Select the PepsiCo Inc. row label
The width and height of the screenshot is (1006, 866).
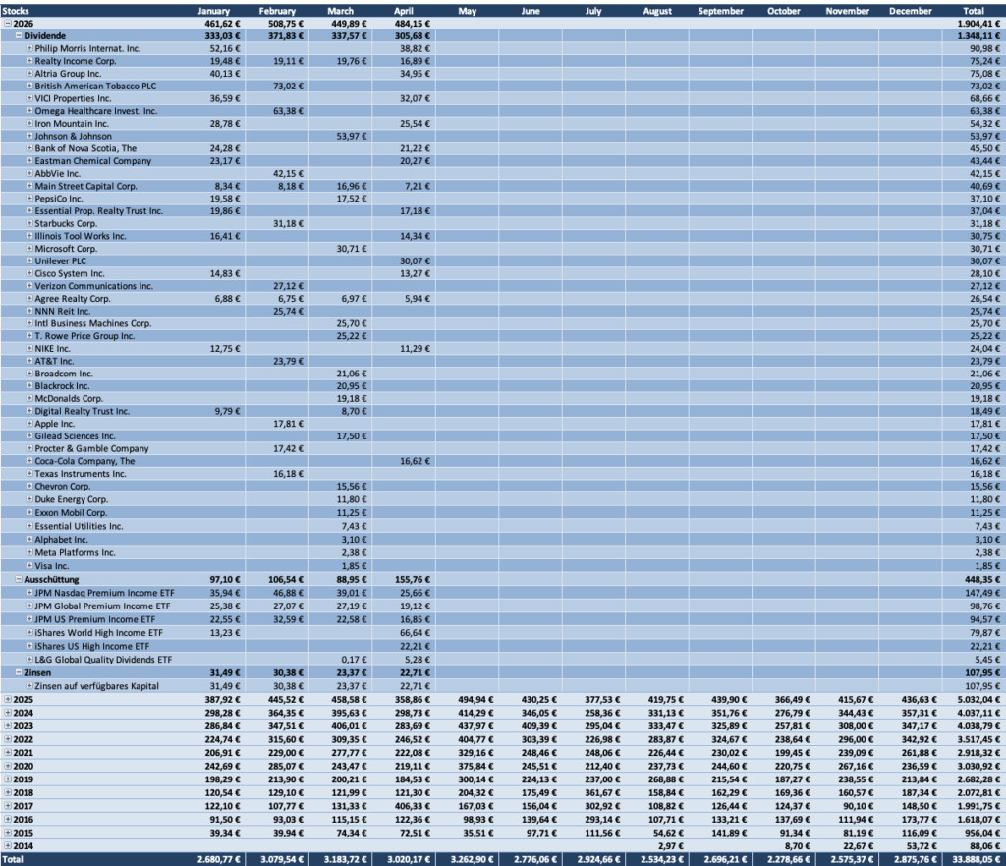(x=58, y=199)
